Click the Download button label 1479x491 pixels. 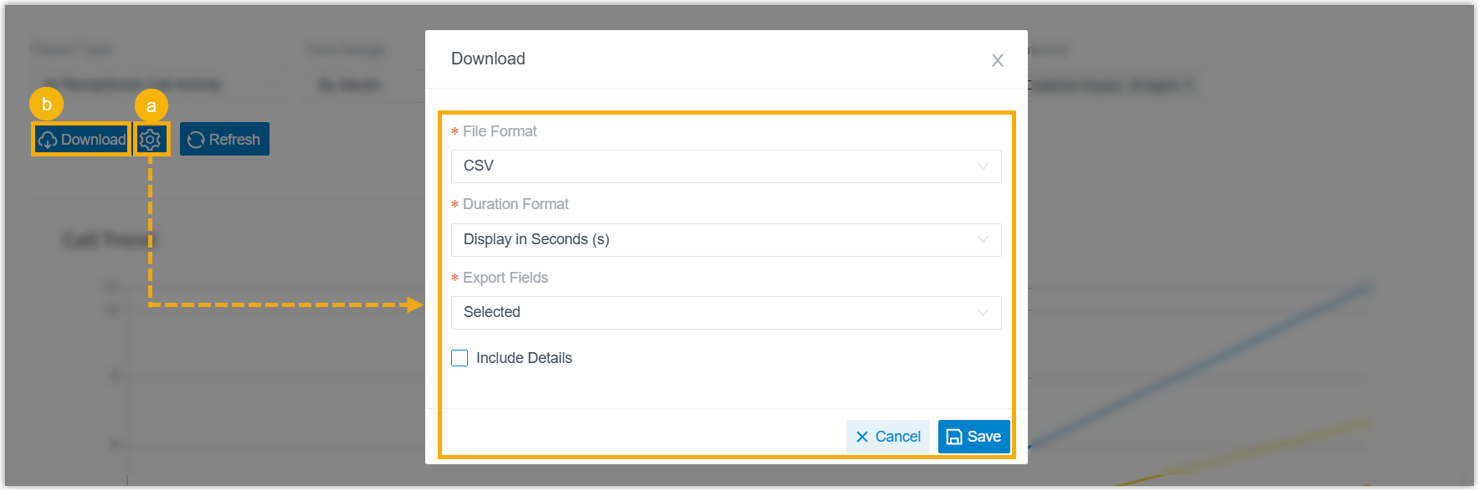[x=93, y=140]
